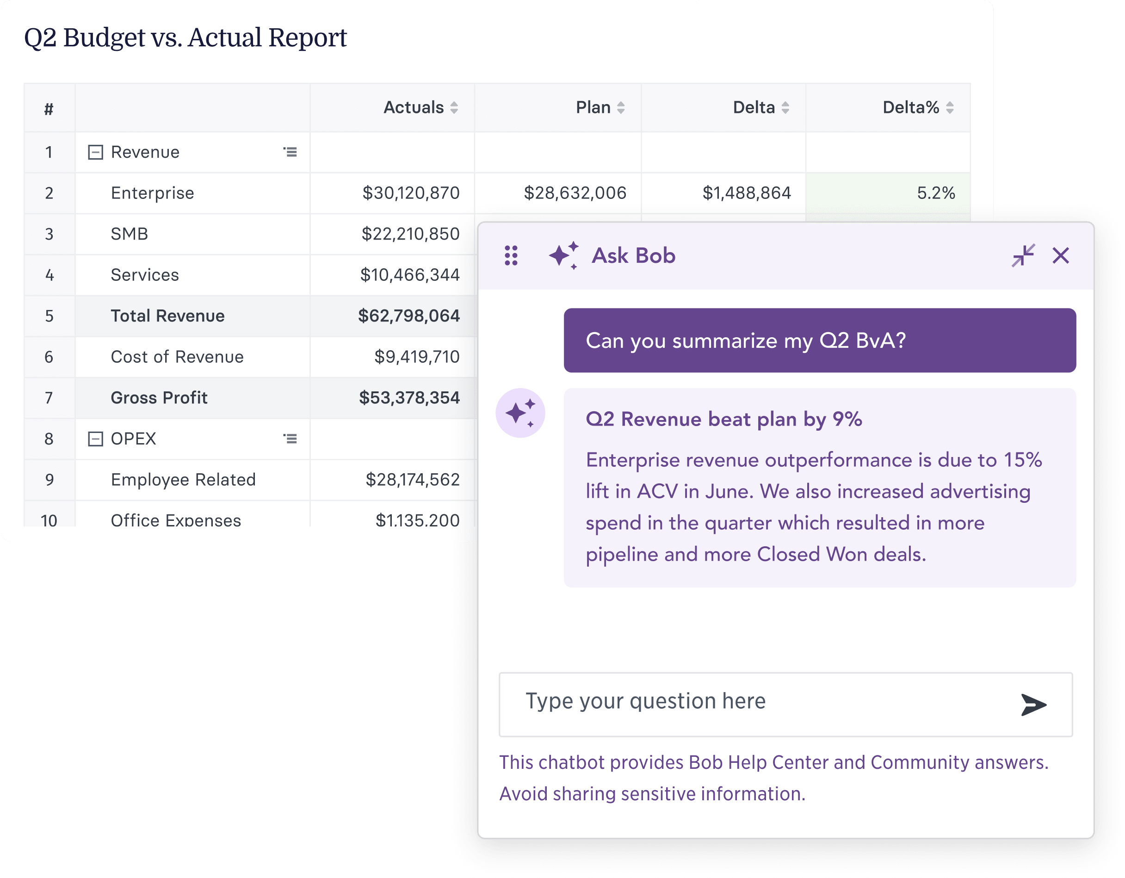This screenshot has height=878, width=1125.
Task: Click the chatbot disclaimer text
Action: (x=774, y=778)
